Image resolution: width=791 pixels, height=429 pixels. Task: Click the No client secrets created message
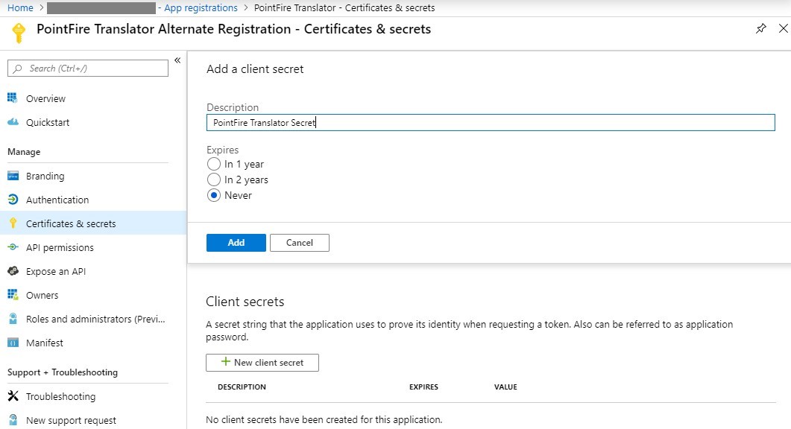click(x=324, y=419)
